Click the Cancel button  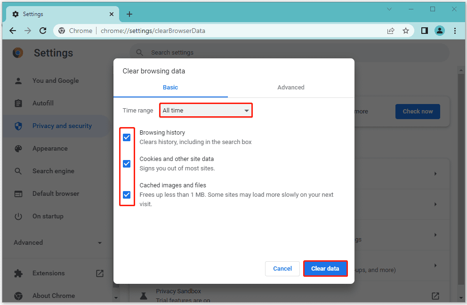click(282, 269)
